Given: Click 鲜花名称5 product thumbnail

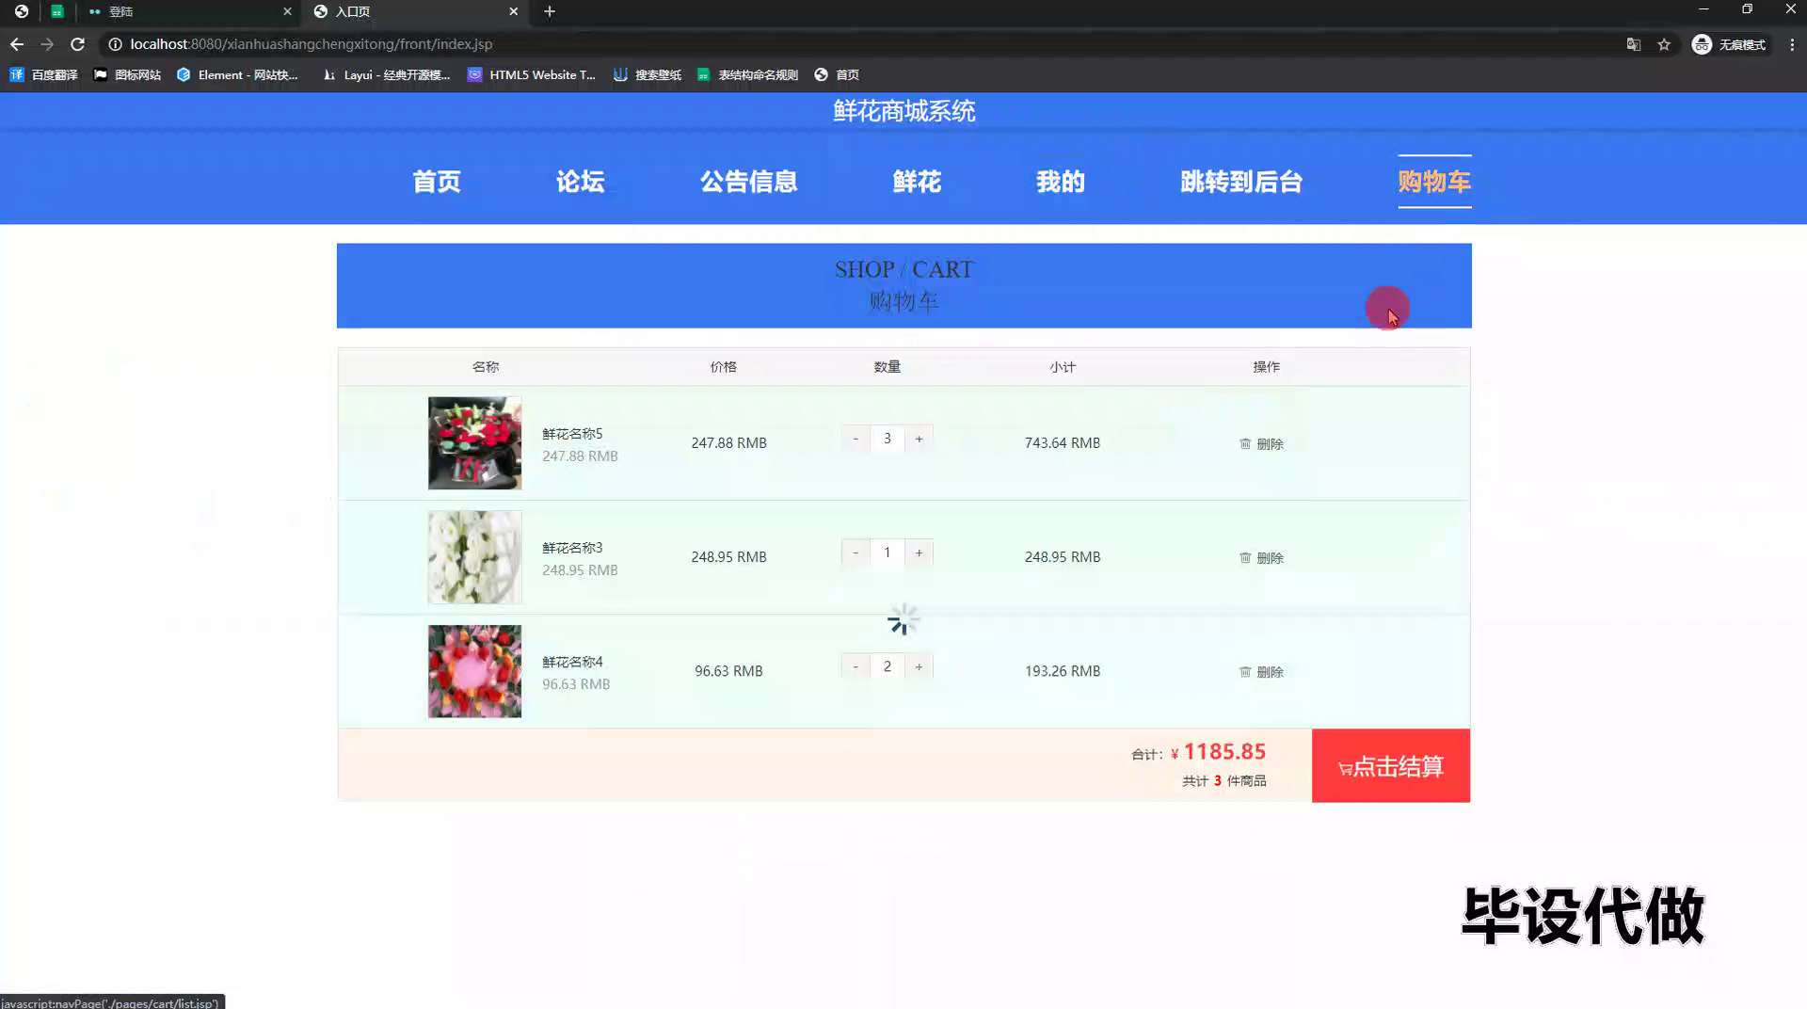Looking at the screenshot, I should tap(474, 443).
